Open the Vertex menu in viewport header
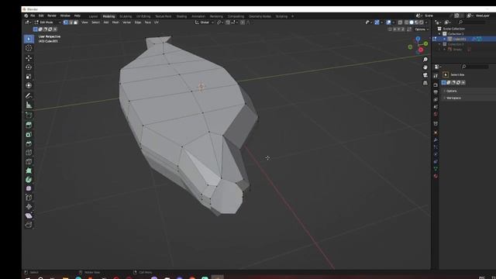496x279 pixels. 126,22
